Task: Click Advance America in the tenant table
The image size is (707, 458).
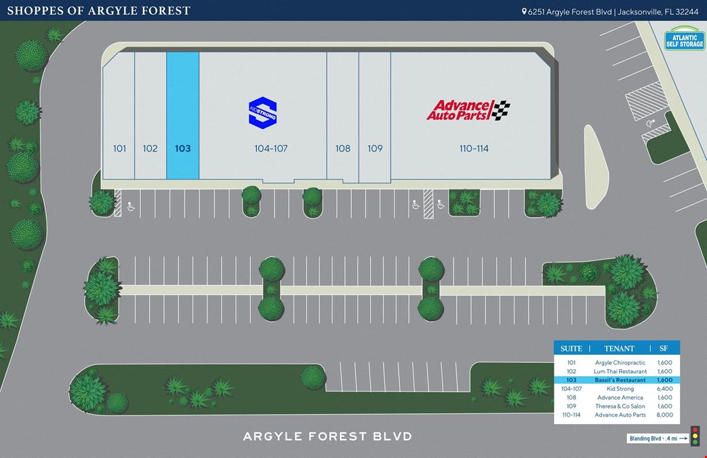Action: (620, 398)
